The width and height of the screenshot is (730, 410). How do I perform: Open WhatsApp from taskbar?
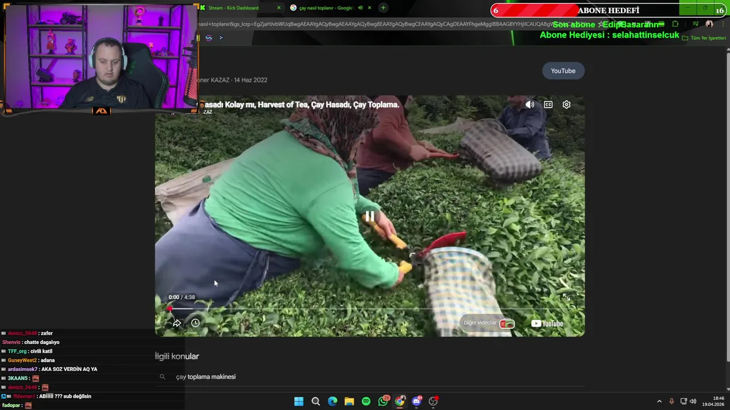point(383,401)
